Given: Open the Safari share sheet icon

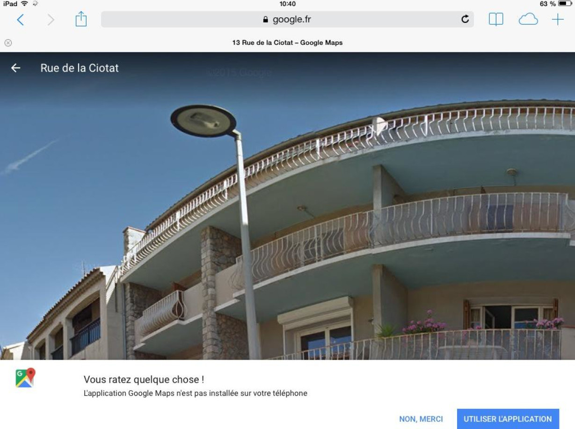Looking at the screenshot, I should pos(81,19).
